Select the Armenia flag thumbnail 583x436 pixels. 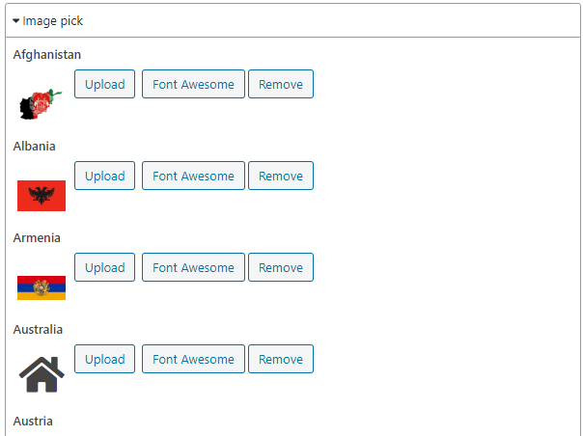[42, 287]
